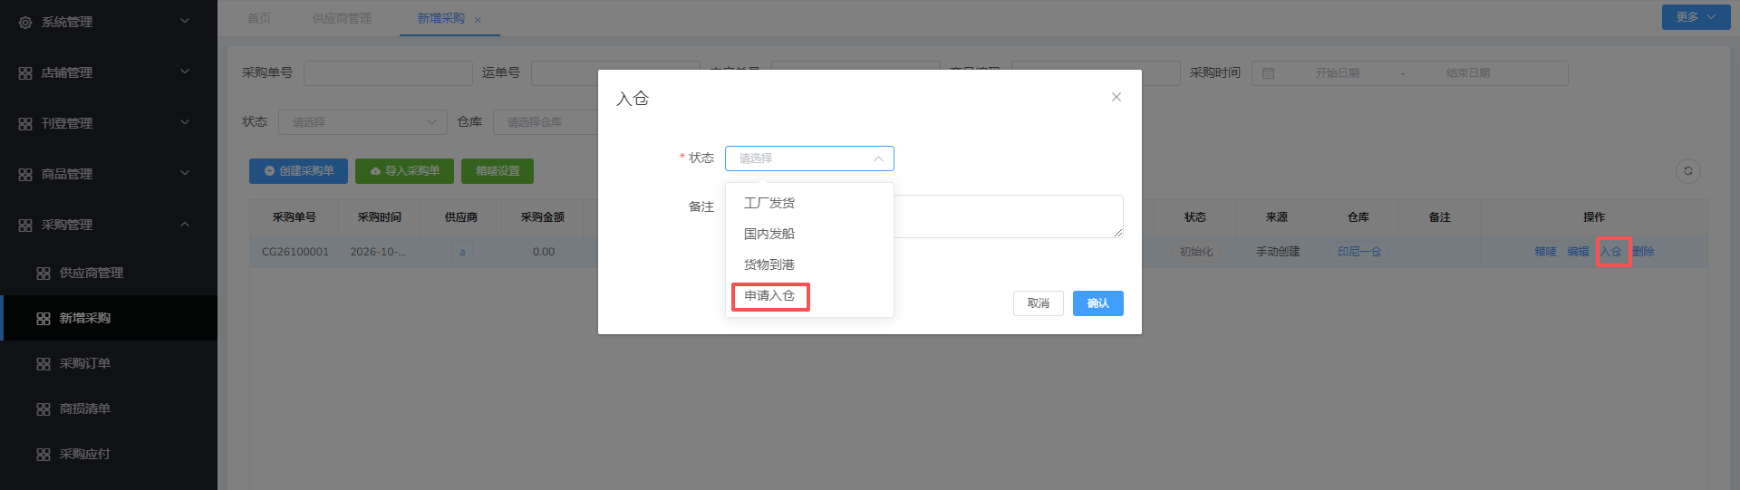This screenshot has height=490, width=1740.
Task: Close the 入仓 dialog with the X icon
Action: tap(1116, 97)
